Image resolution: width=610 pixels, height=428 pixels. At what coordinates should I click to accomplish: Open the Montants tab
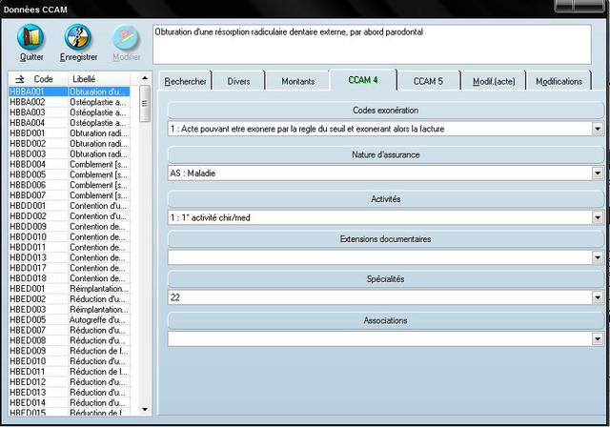pos(297,82)
